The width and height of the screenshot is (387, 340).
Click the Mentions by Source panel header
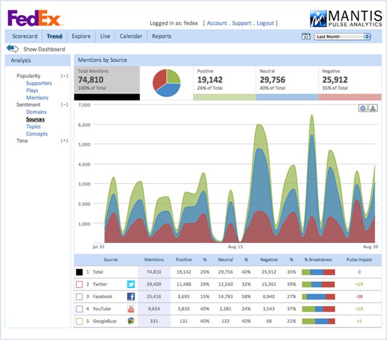click(228, 60)
